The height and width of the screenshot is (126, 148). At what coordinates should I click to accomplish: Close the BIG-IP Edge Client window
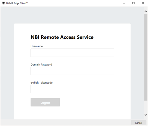[x=143, y=3]
